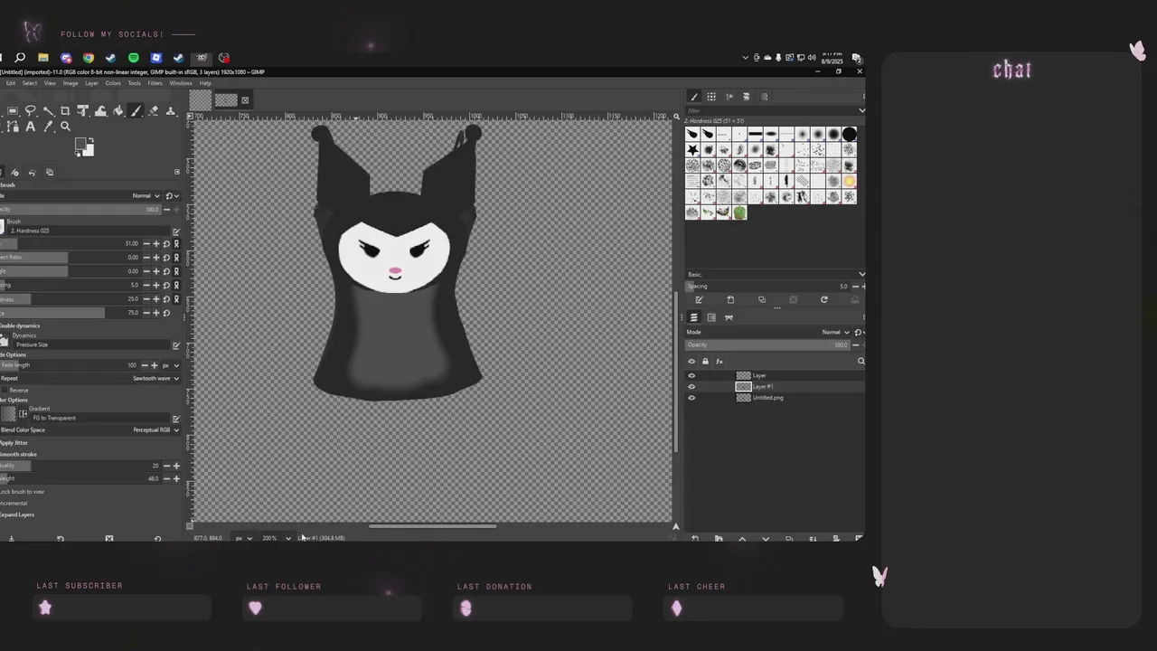Toggle the Expand Layers option
This screenshot has width=1157, height=651.
17,514
